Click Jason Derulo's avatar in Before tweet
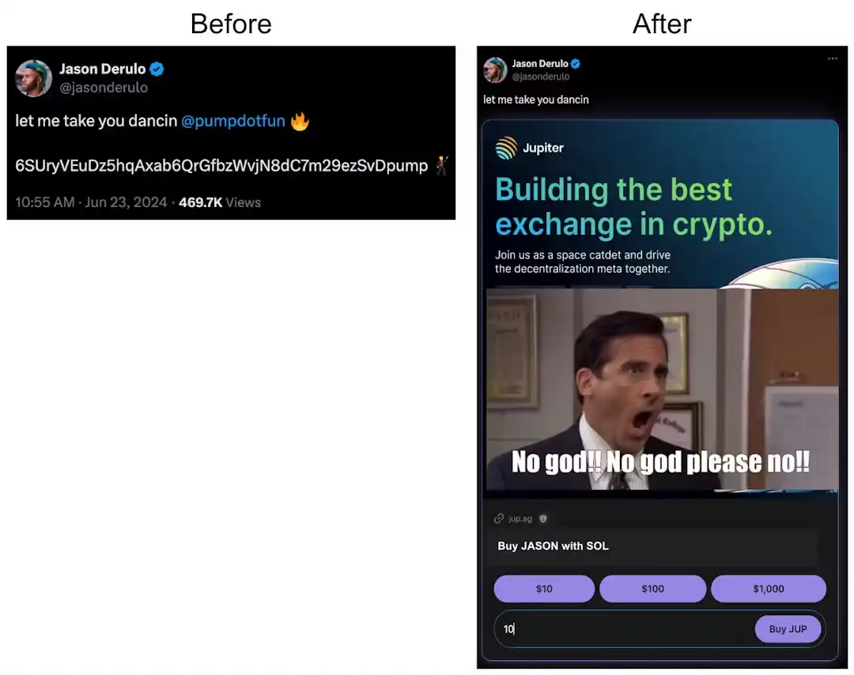Screen dimensions: 854x675 [x=33, y=78]
